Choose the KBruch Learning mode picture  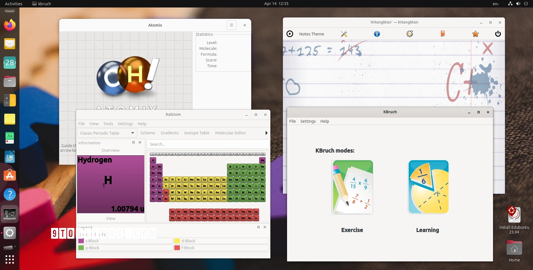click(x=428, y=187)
